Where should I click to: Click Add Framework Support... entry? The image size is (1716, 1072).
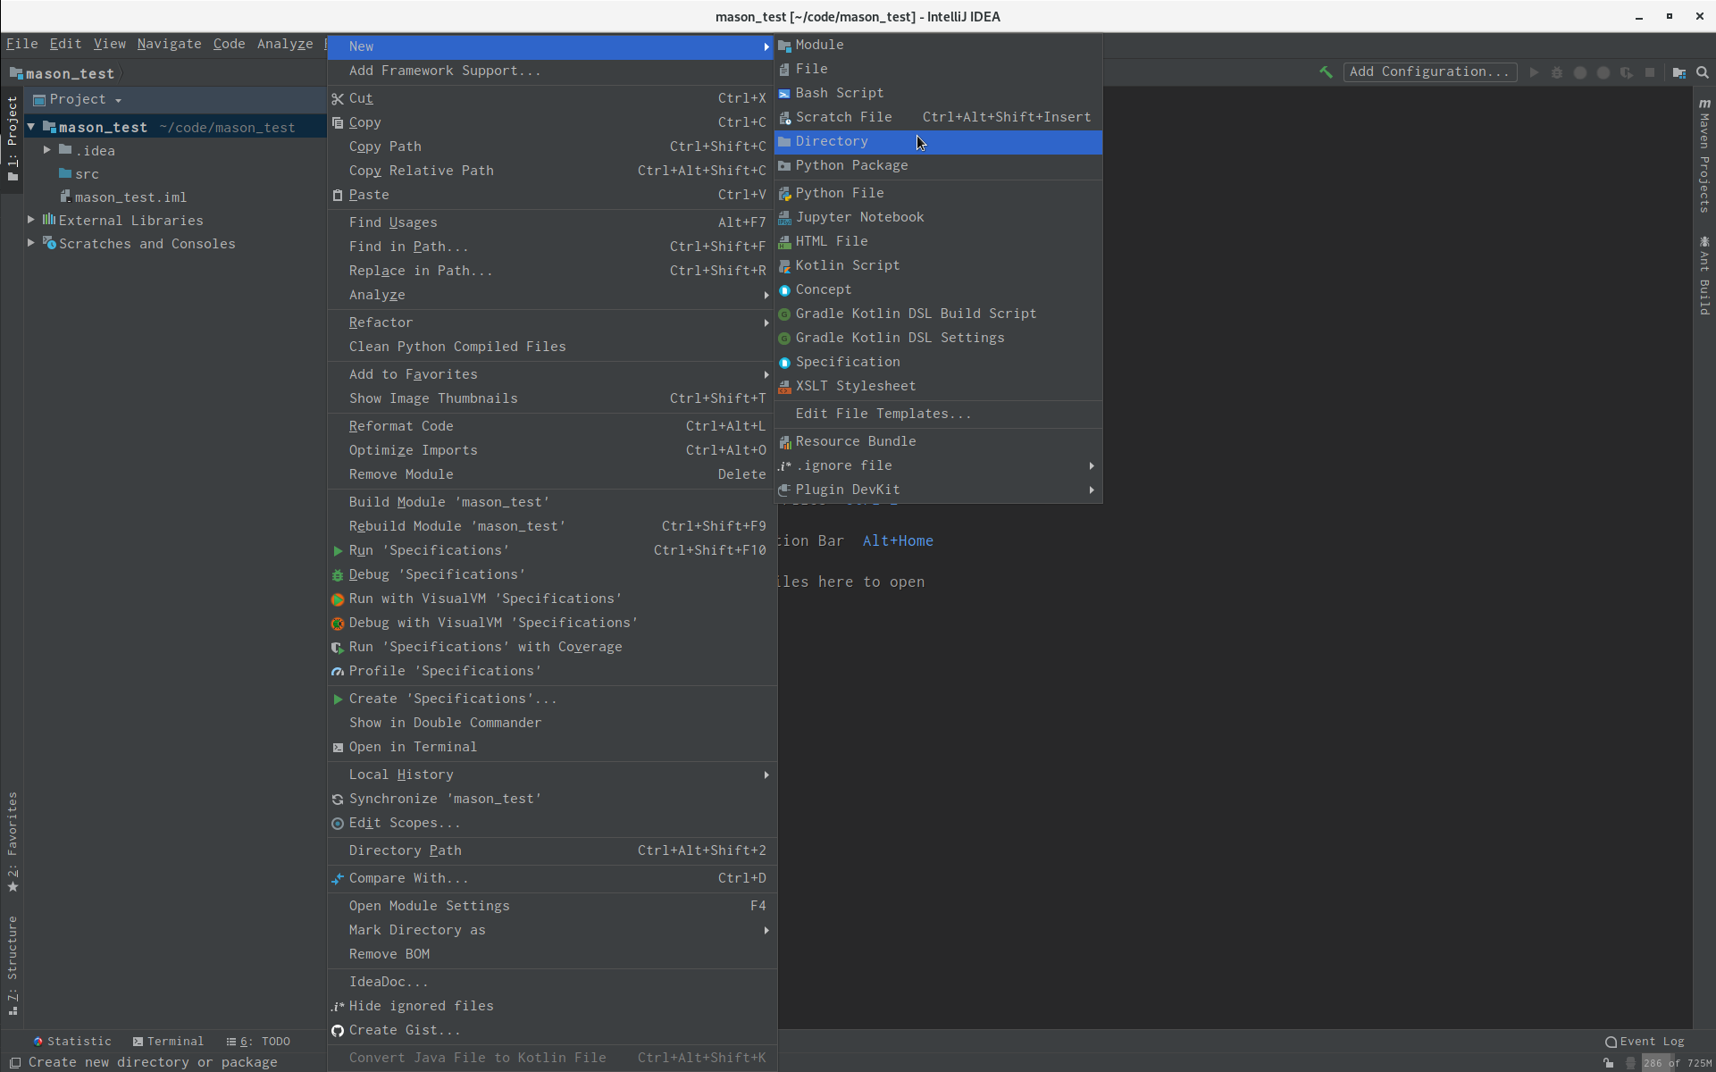point(552,71)
